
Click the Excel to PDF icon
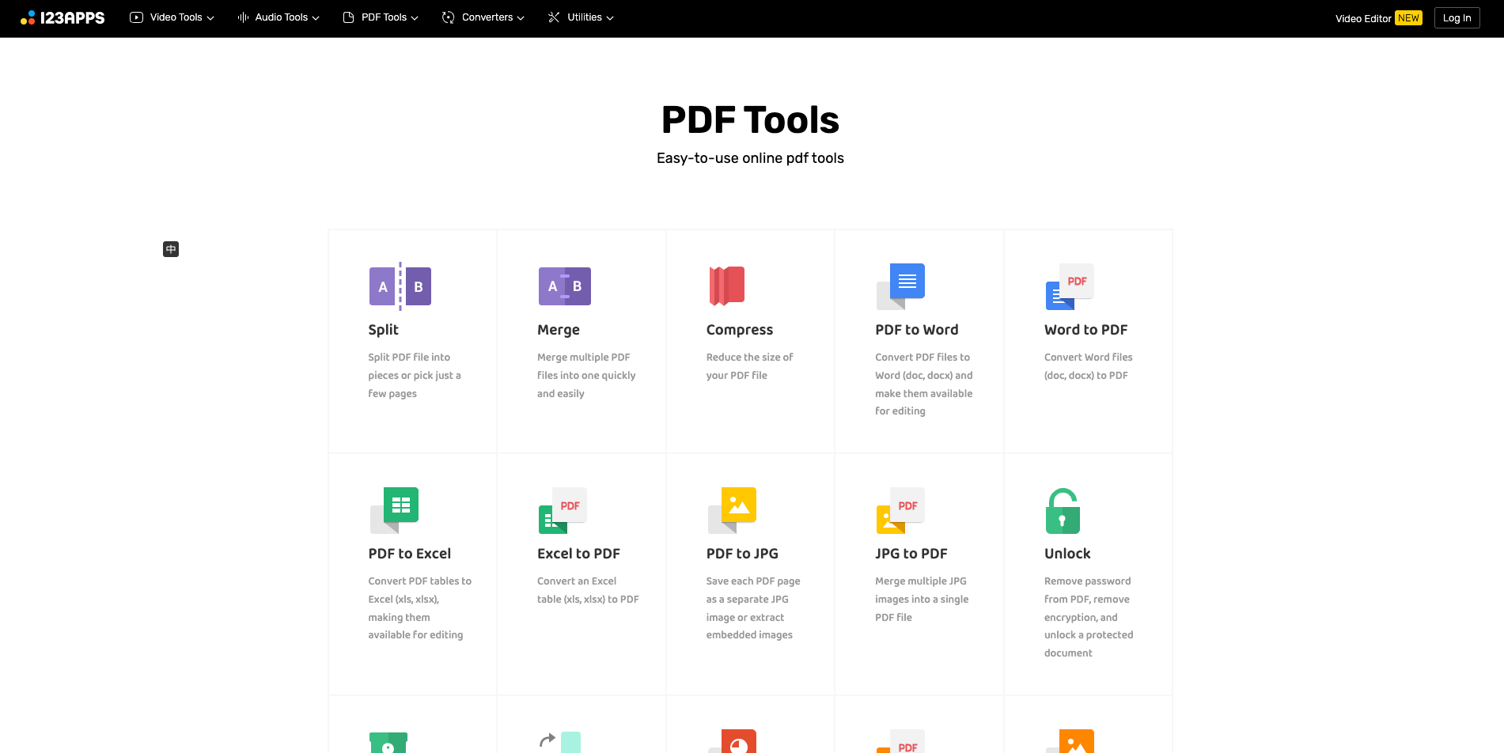pyautogui.click(x=563, y=509)
